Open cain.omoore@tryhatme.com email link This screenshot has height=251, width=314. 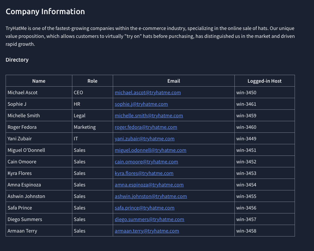coord(146,162)
